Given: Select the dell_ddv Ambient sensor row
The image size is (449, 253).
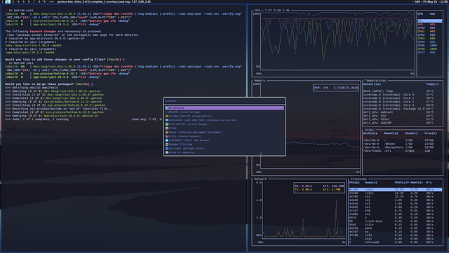Looking at the screenshot, I should (x=402, y=112).
